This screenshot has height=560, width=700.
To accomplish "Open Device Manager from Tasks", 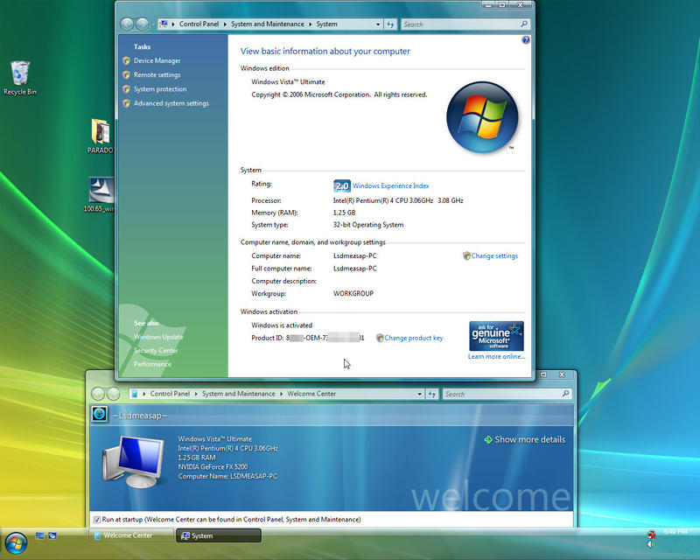I will pos(157,60).
